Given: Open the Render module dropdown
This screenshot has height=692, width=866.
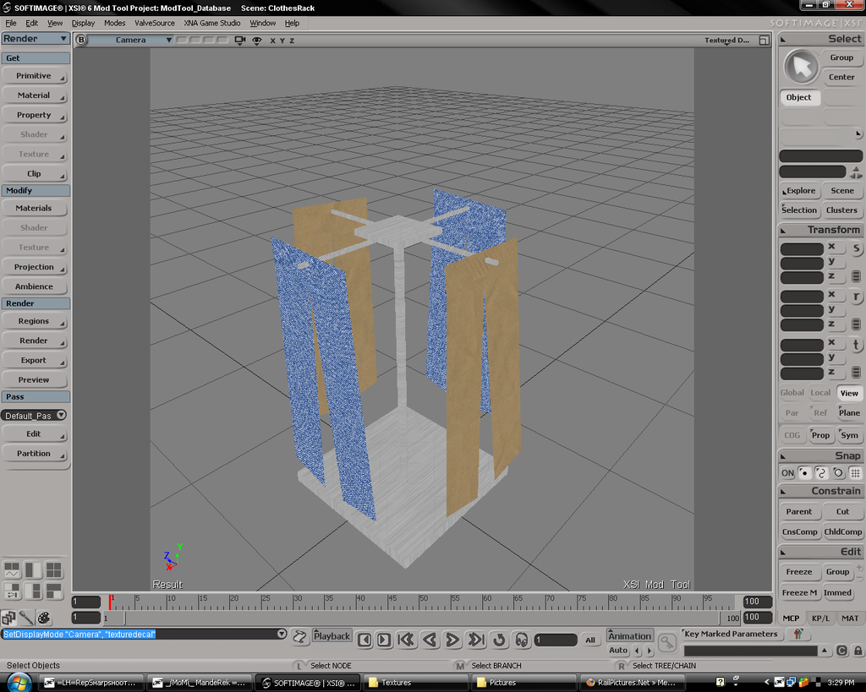Looking at the screenshot, I should pos(36,39).
